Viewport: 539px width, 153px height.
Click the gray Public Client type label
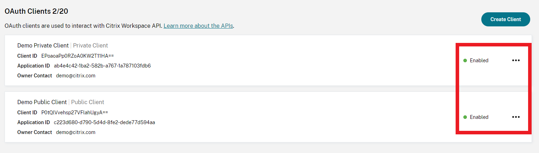(x=88, y=102)
